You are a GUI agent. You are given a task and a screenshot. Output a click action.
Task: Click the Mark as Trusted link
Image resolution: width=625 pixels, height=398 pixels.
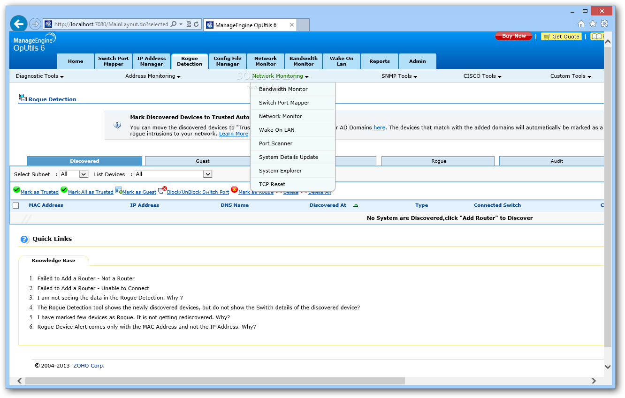point(39,192)
